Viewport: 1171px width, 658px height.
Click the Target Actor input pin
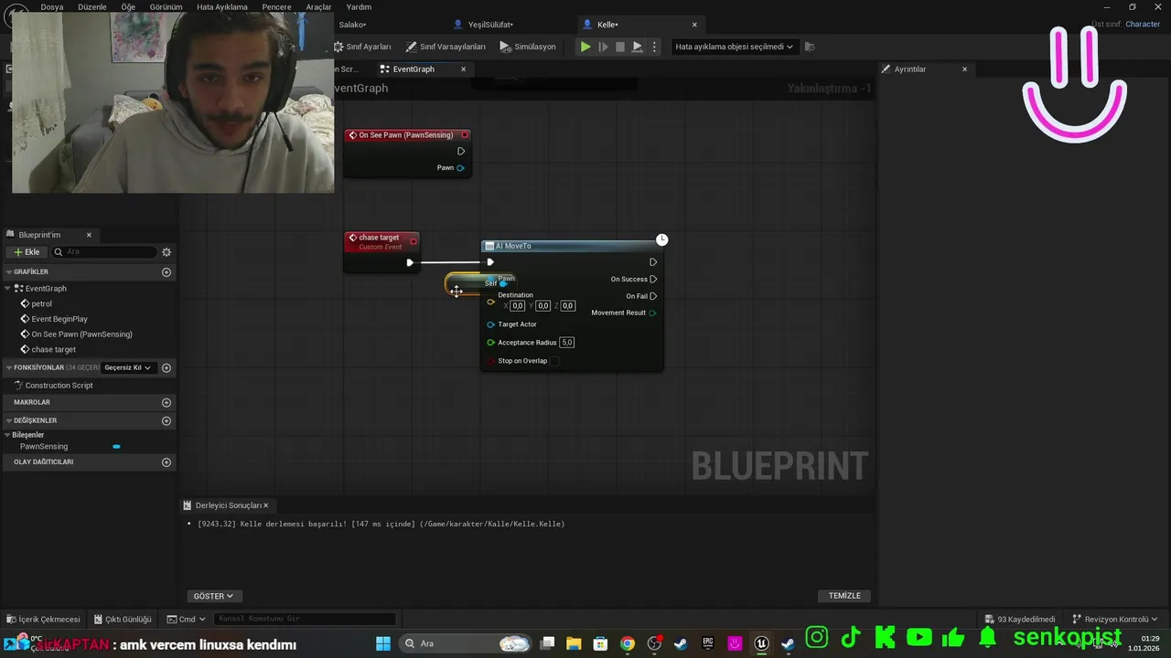click(x=490, y=324)
